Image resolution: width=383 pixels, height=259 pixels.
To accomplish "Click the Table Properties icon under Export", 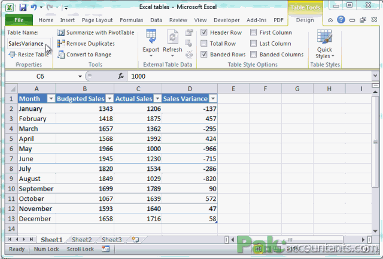I will point(189,32).
